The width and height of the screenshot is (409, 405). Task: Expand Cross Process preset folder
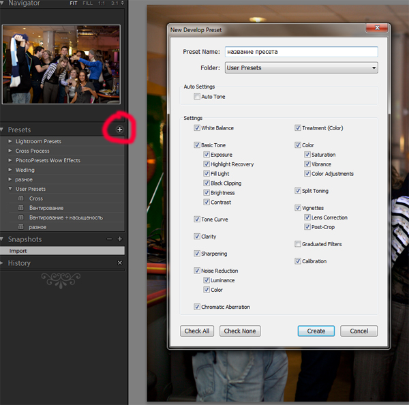click(x=10, y=151)
